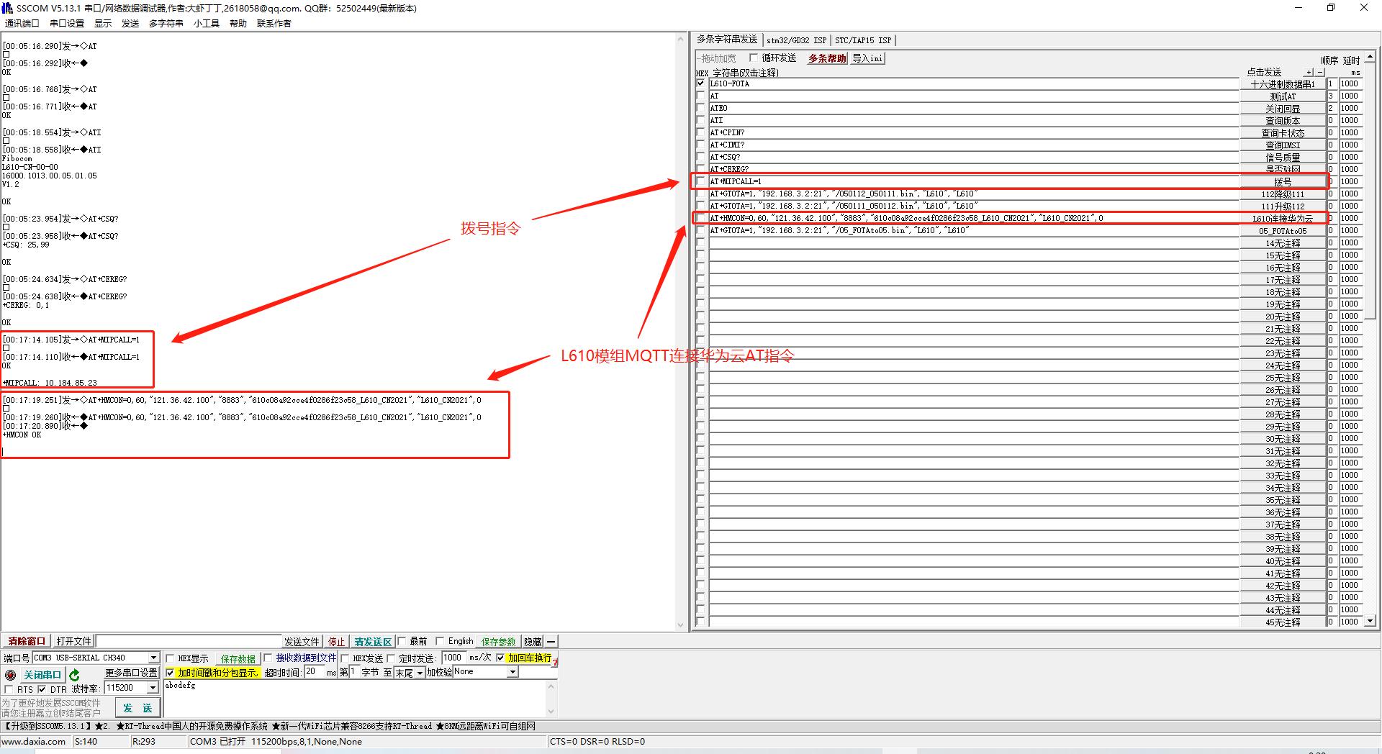Toggle 加回车换行 checkbox
Screen dimensions: 1382x754
pyautogui.click(x=500, y=658)
